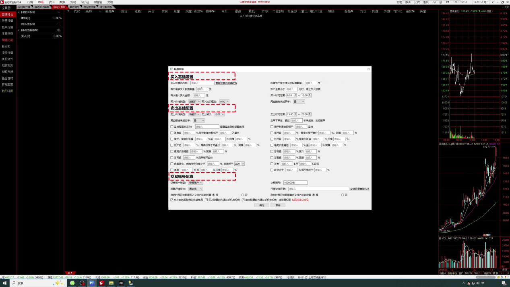Open Windows Start menu icon
The image size is (510, 287).
click(x=4, y=283)
